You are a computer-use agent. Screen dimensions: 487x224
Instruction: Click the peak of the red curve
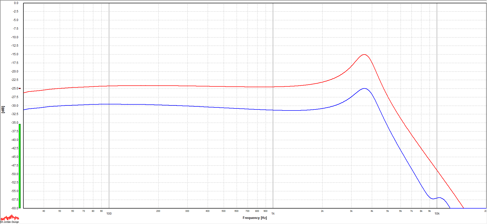point(364,54)
